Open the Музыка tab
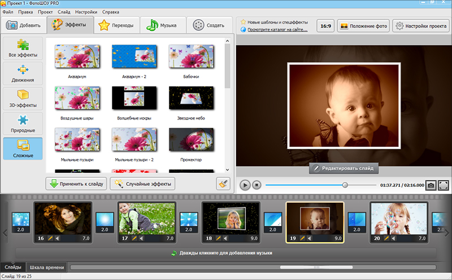The height and width of the screenshot is (280, 452). click(161, 25)
